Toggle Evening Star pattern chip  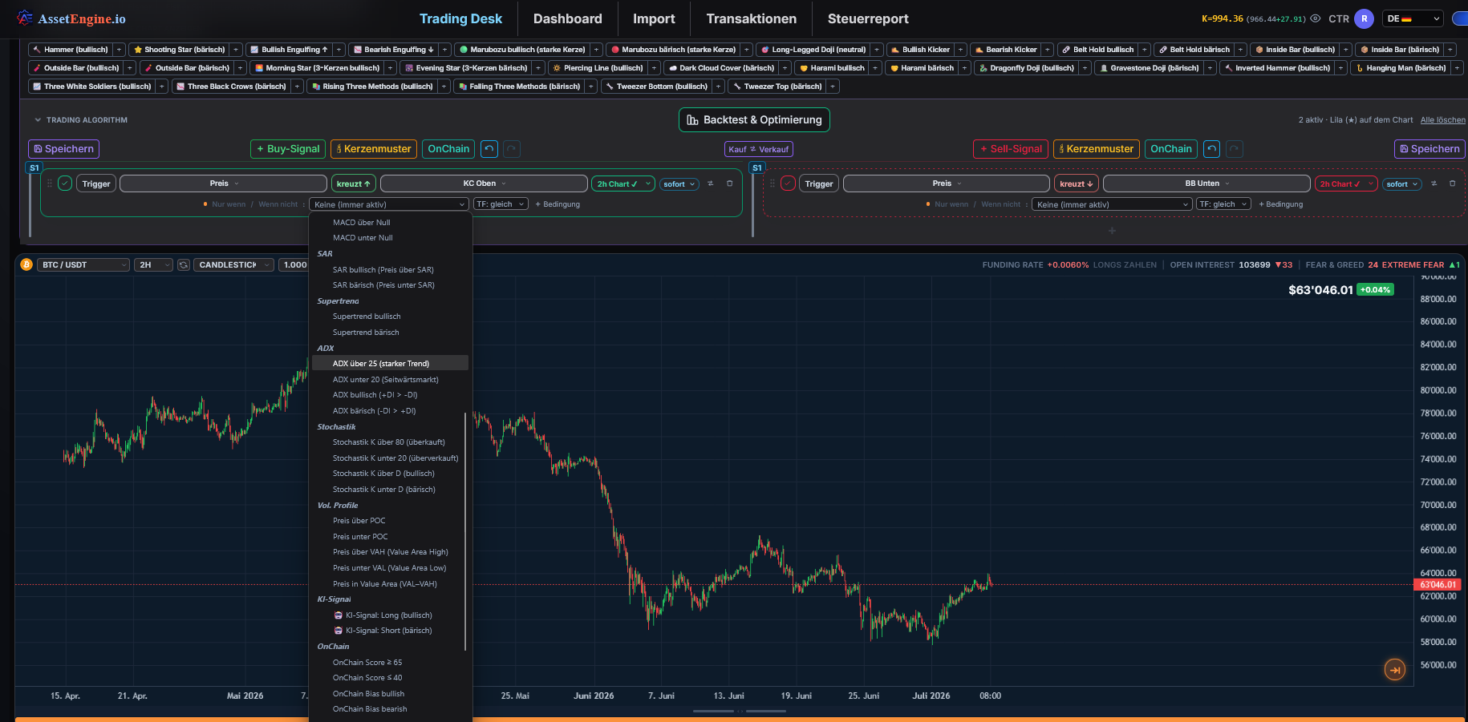coord(466,68)
